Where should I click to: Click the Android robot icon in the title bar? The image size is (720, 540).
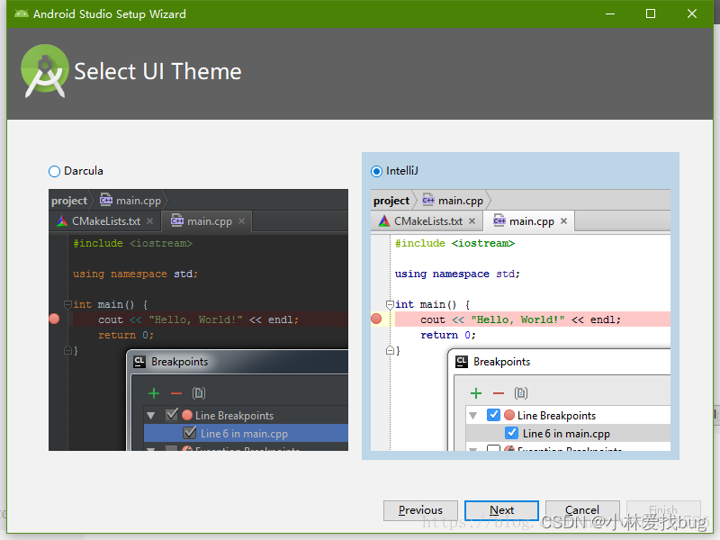21,13
